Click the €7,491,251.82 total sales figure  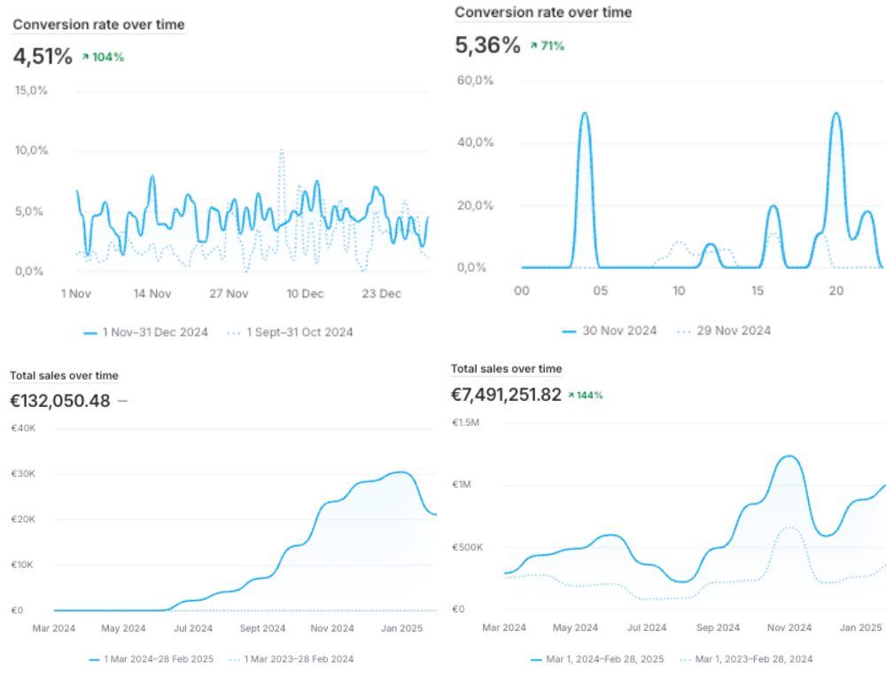(x=506, y=395)
